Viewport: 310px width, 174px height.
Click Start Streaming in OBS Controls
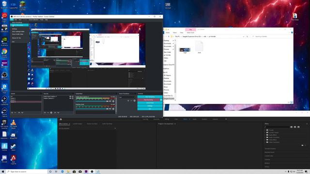click(x=150, y=97)
